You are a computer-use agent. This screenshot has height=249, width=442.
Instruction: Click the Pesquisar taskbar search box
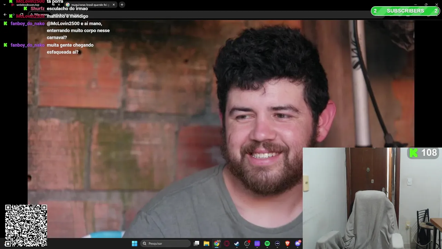tap(166, 243)
